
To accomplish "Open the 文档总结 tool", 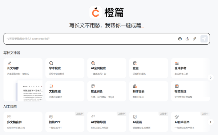I will coord(65,91).
